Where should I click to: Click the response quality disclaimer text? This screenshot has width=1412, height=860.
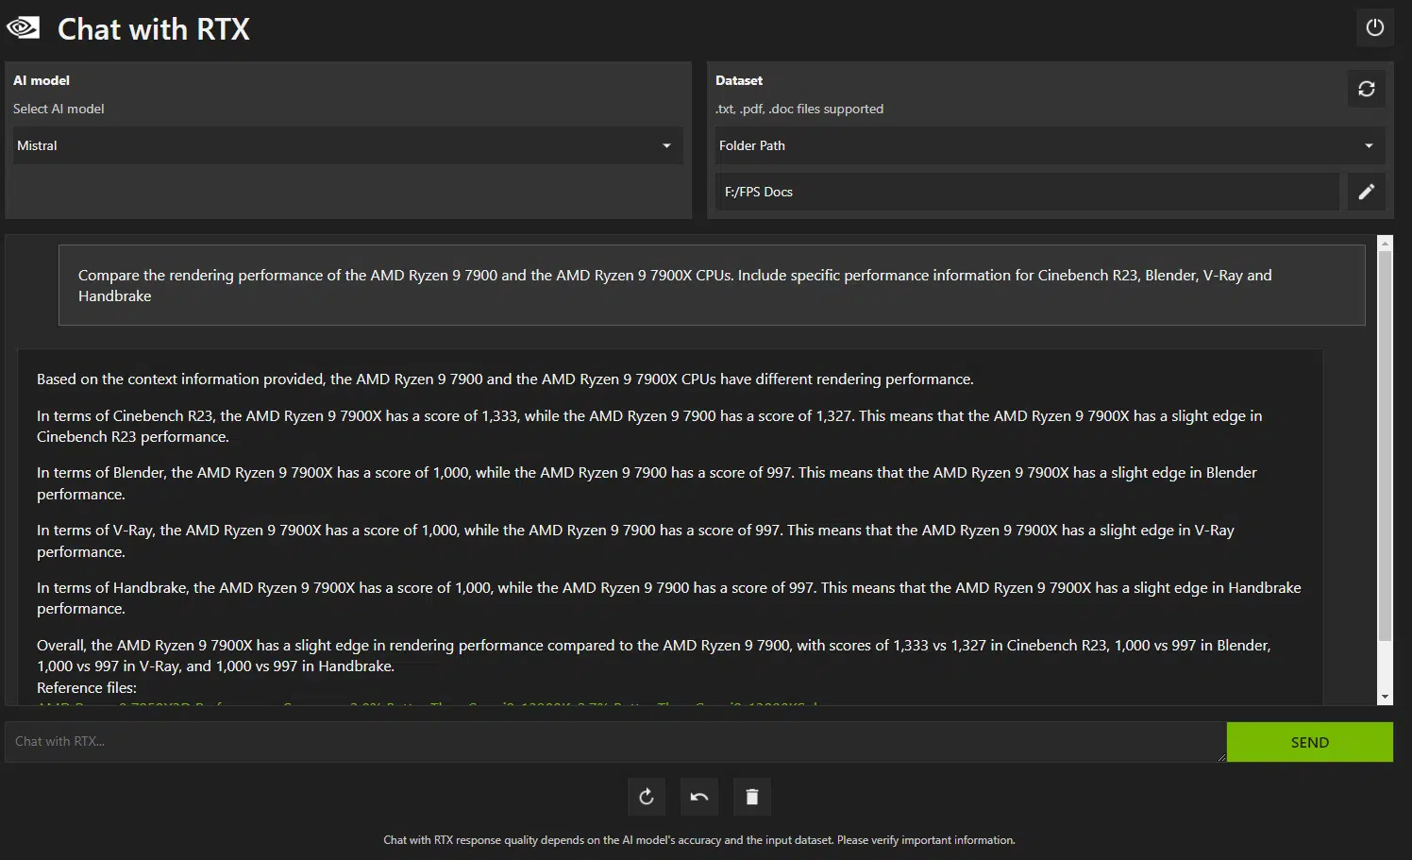(699, 839)
